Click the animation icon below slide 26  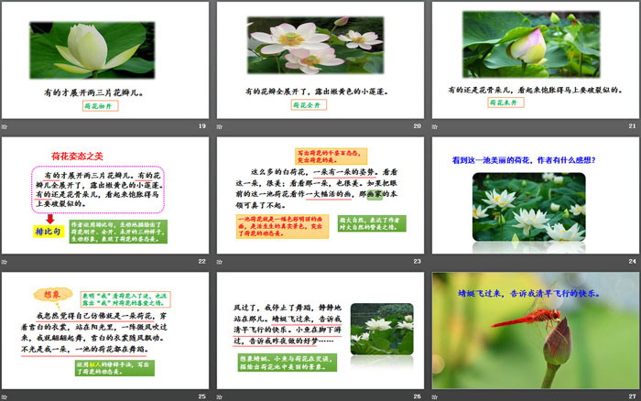tap(221, 396)
